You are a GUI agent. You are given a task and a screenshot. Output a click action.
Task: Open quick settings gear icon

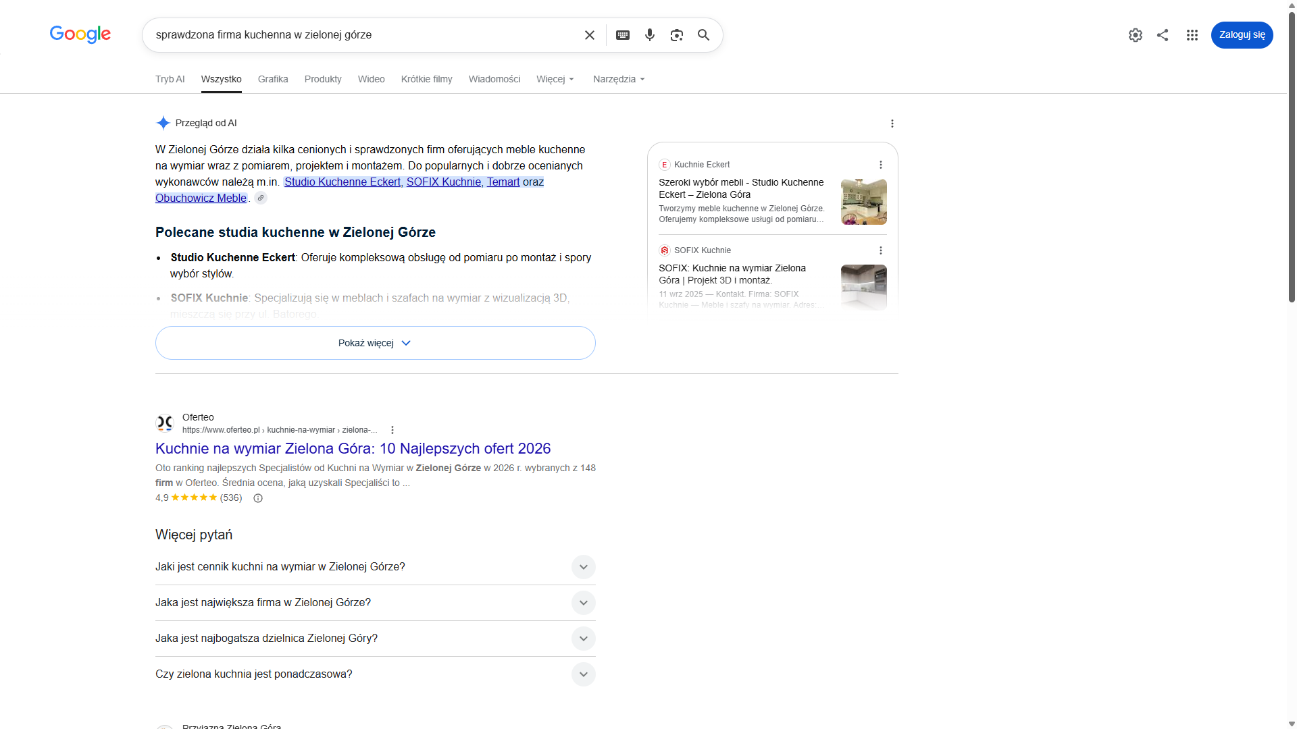pyautogui.click(x=1136, y=35)
